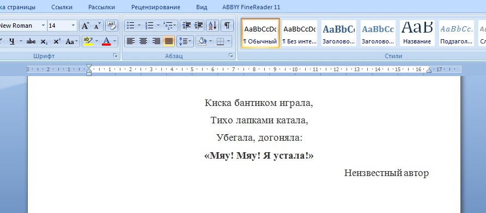486x213 pixels.
Task: Open the line spacing options
Action: pyautogui.click(x=185, y=41)
